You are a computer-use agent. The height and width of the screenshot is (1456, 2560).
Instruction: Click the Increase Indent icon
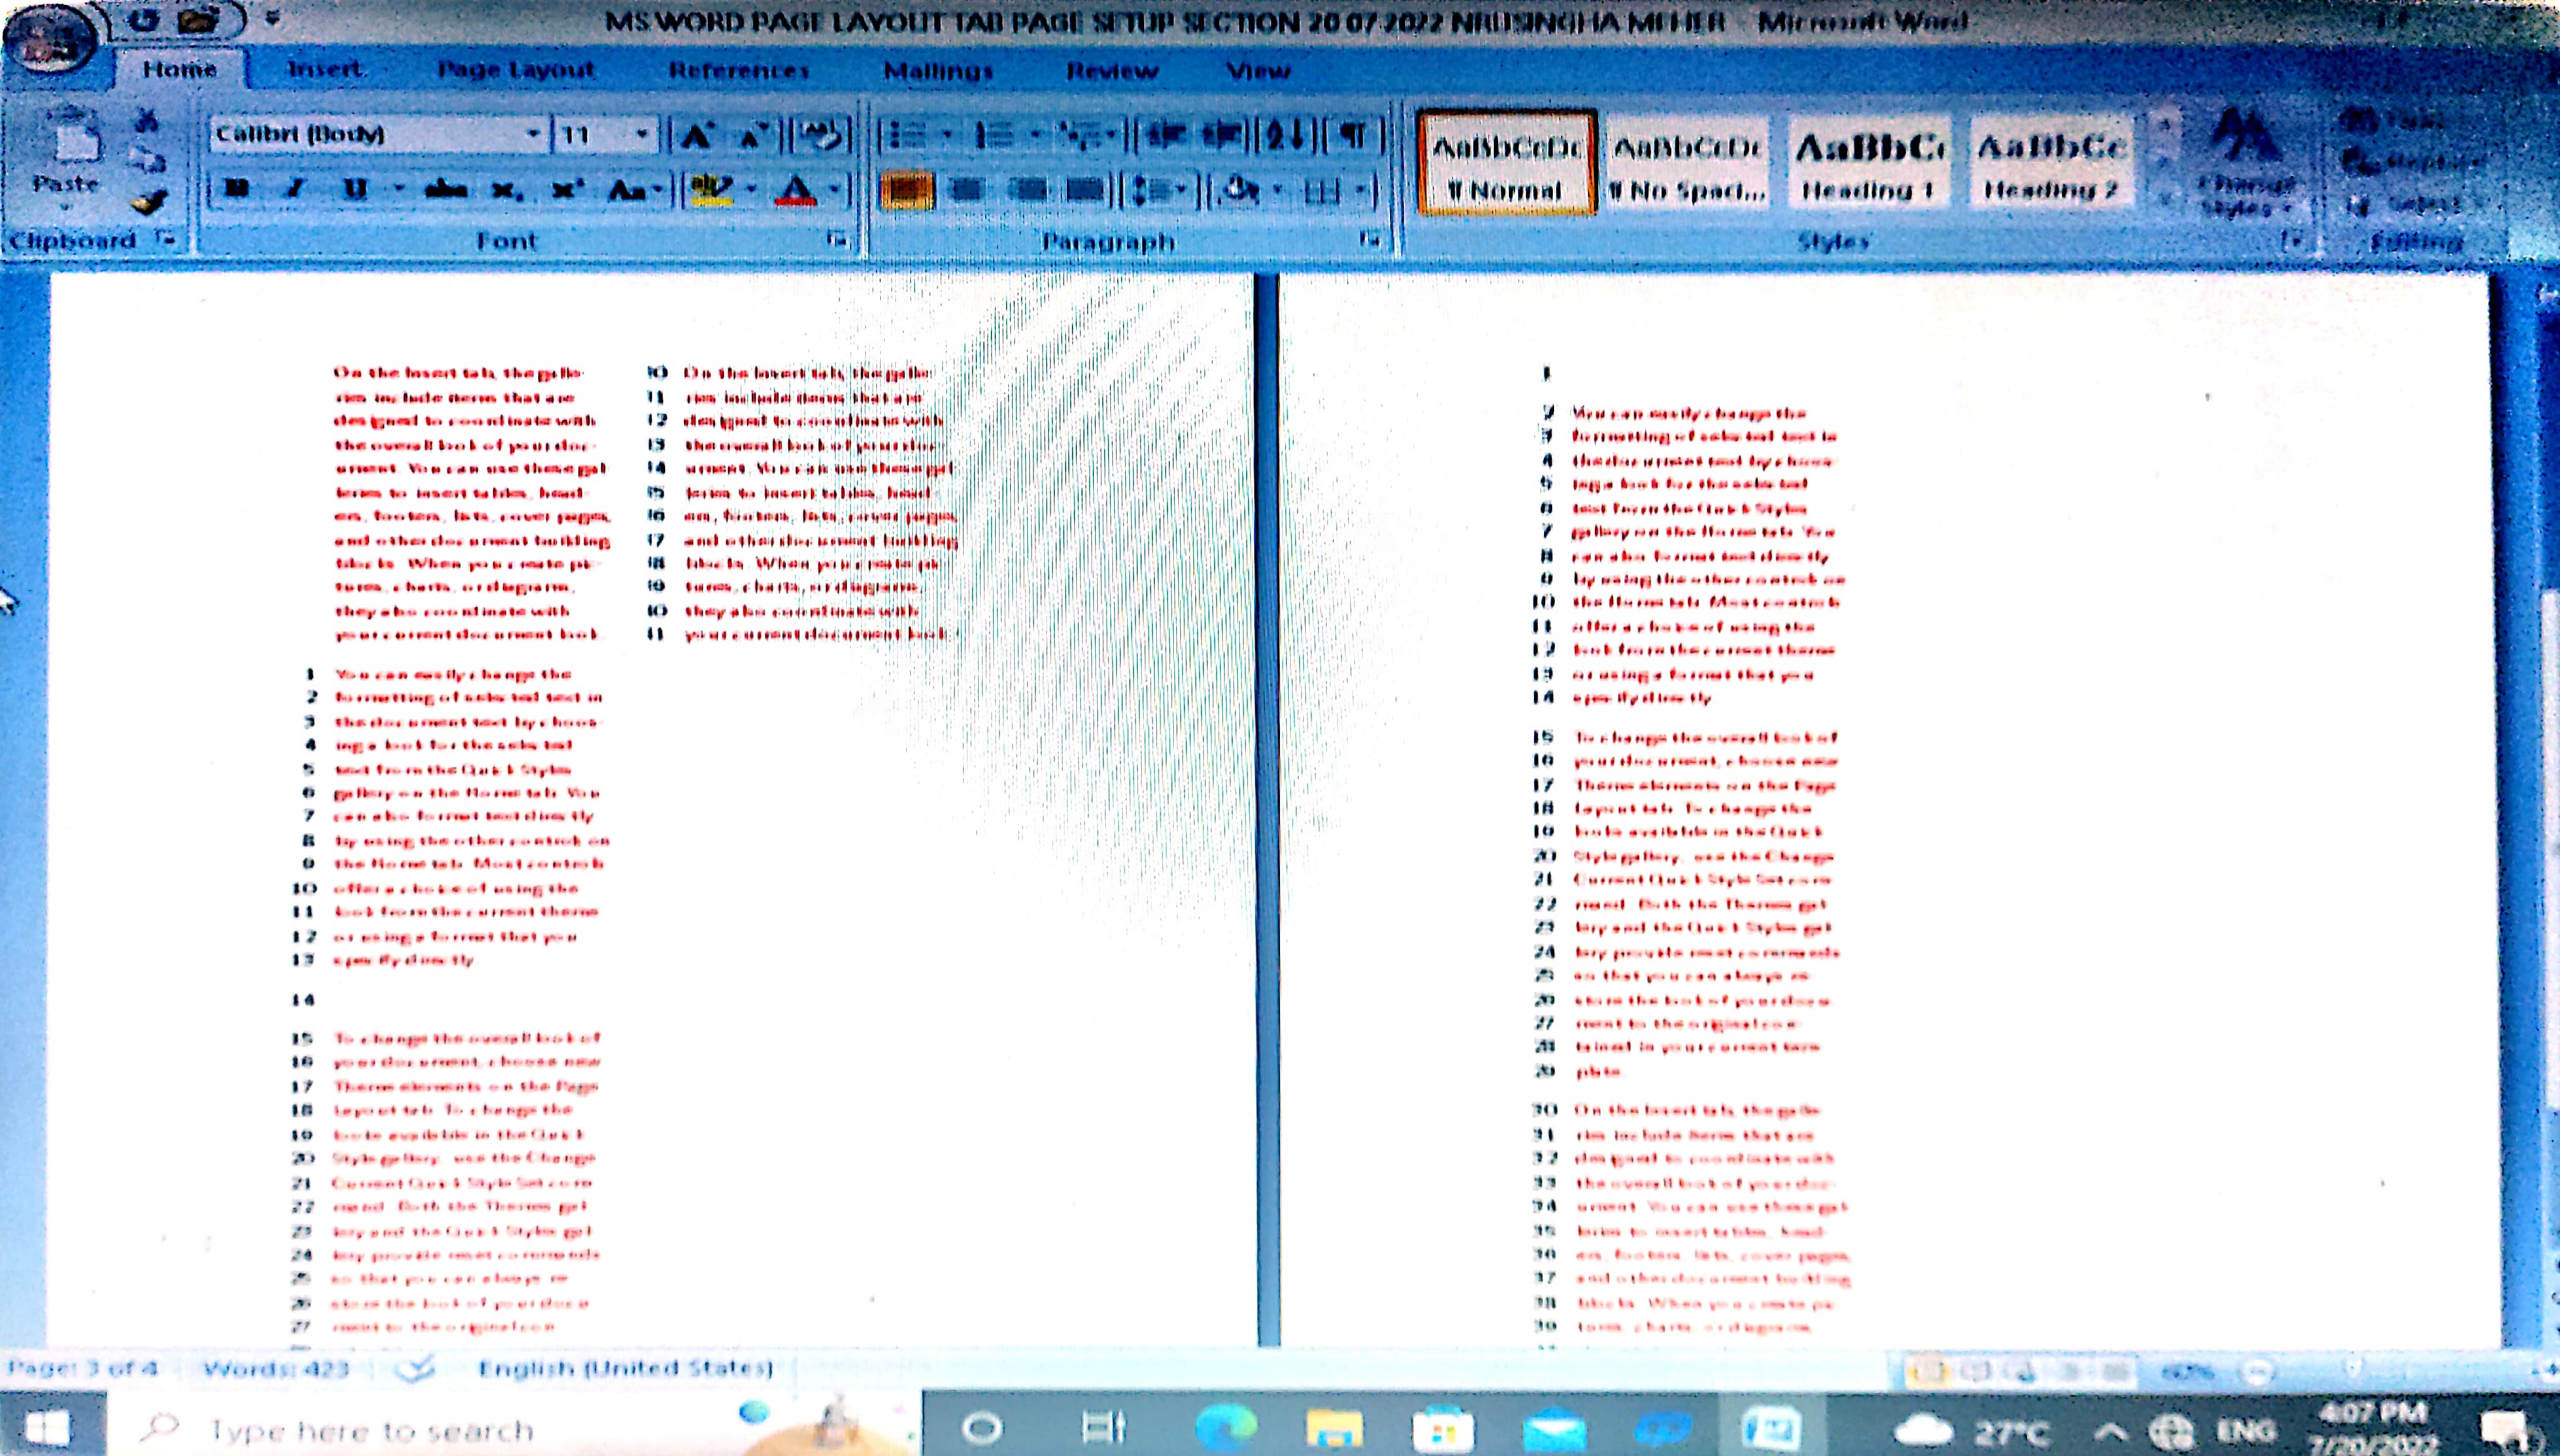[x=1223, y=135]
